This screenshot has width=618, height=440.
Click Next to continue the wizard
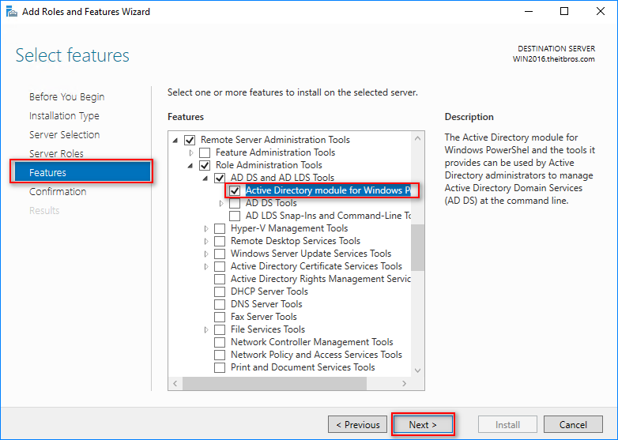click(x=423, y=425)
